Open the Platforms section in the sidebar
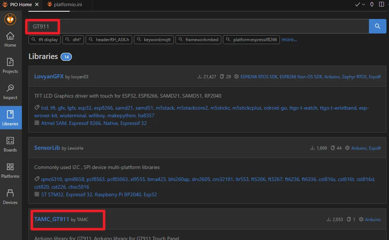 click(10, 171)
